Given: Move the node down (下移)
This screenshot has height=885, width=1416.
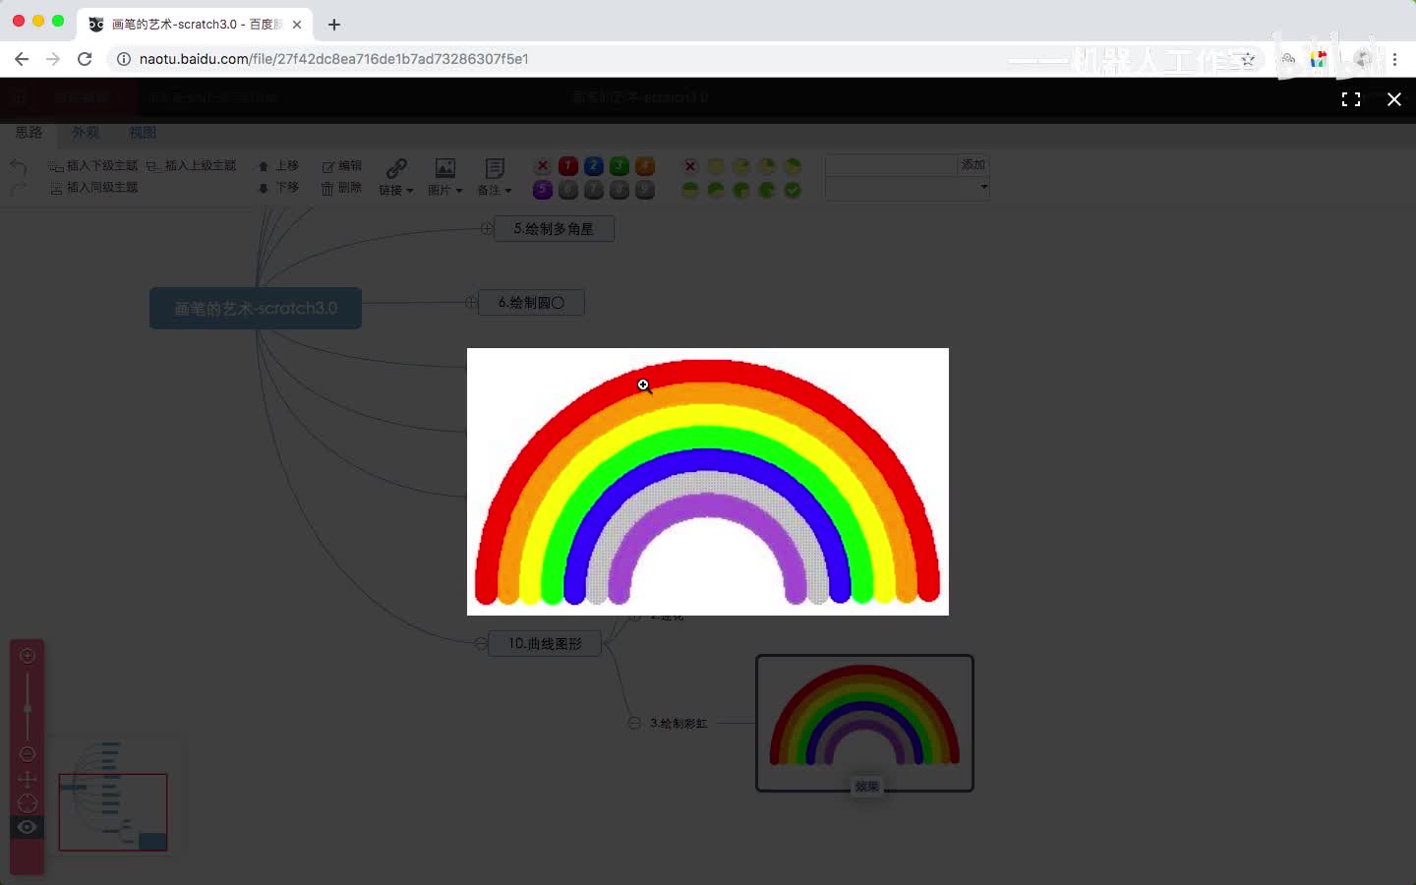Looking at the screenshot, I should point(278,187).
